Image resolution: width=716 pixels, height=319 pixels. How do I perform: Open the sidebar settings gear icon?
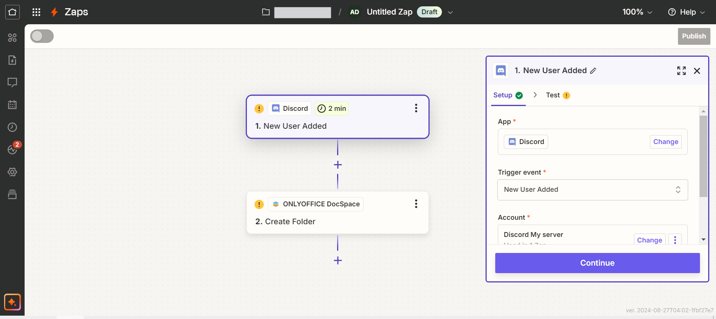click(12, 172)
